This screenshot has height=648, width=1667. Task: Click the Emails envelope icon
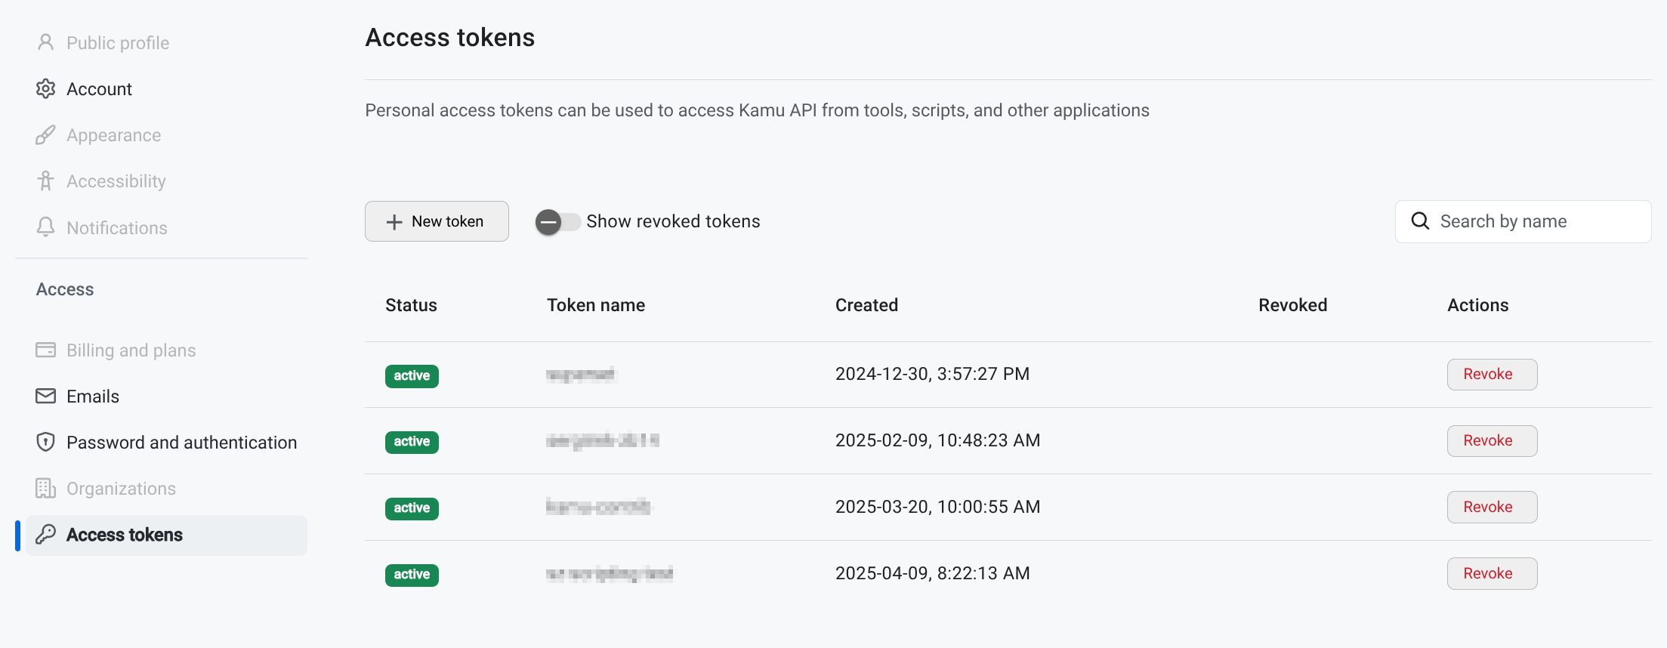click(x=45, y=396)
